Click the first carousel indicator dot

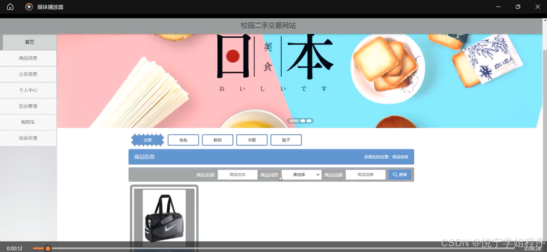coord(294,121)
